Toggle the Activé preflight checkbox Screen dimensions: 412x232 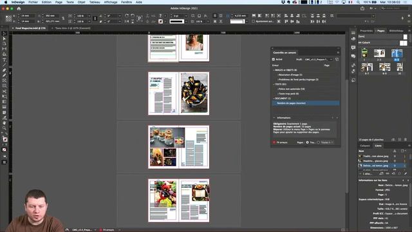click(274, 59)
